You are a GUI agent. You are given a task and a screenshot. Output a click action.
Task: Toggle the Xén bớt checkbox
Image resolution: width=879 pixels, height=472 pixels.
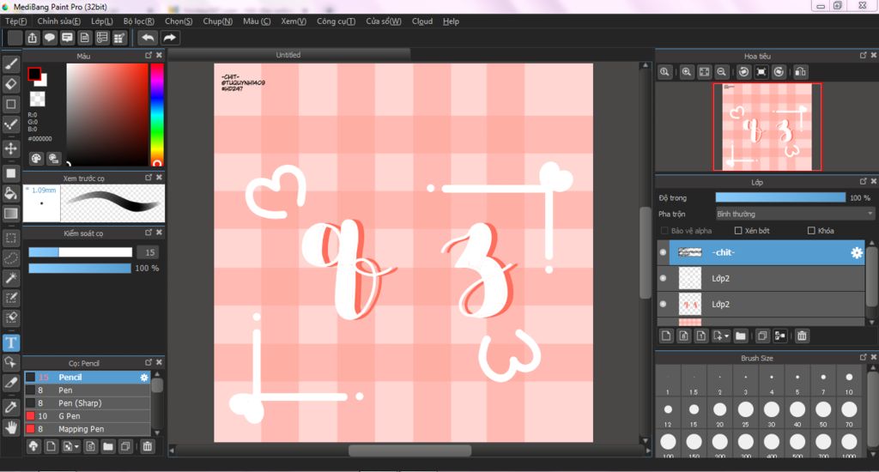(x=738, y=230)
